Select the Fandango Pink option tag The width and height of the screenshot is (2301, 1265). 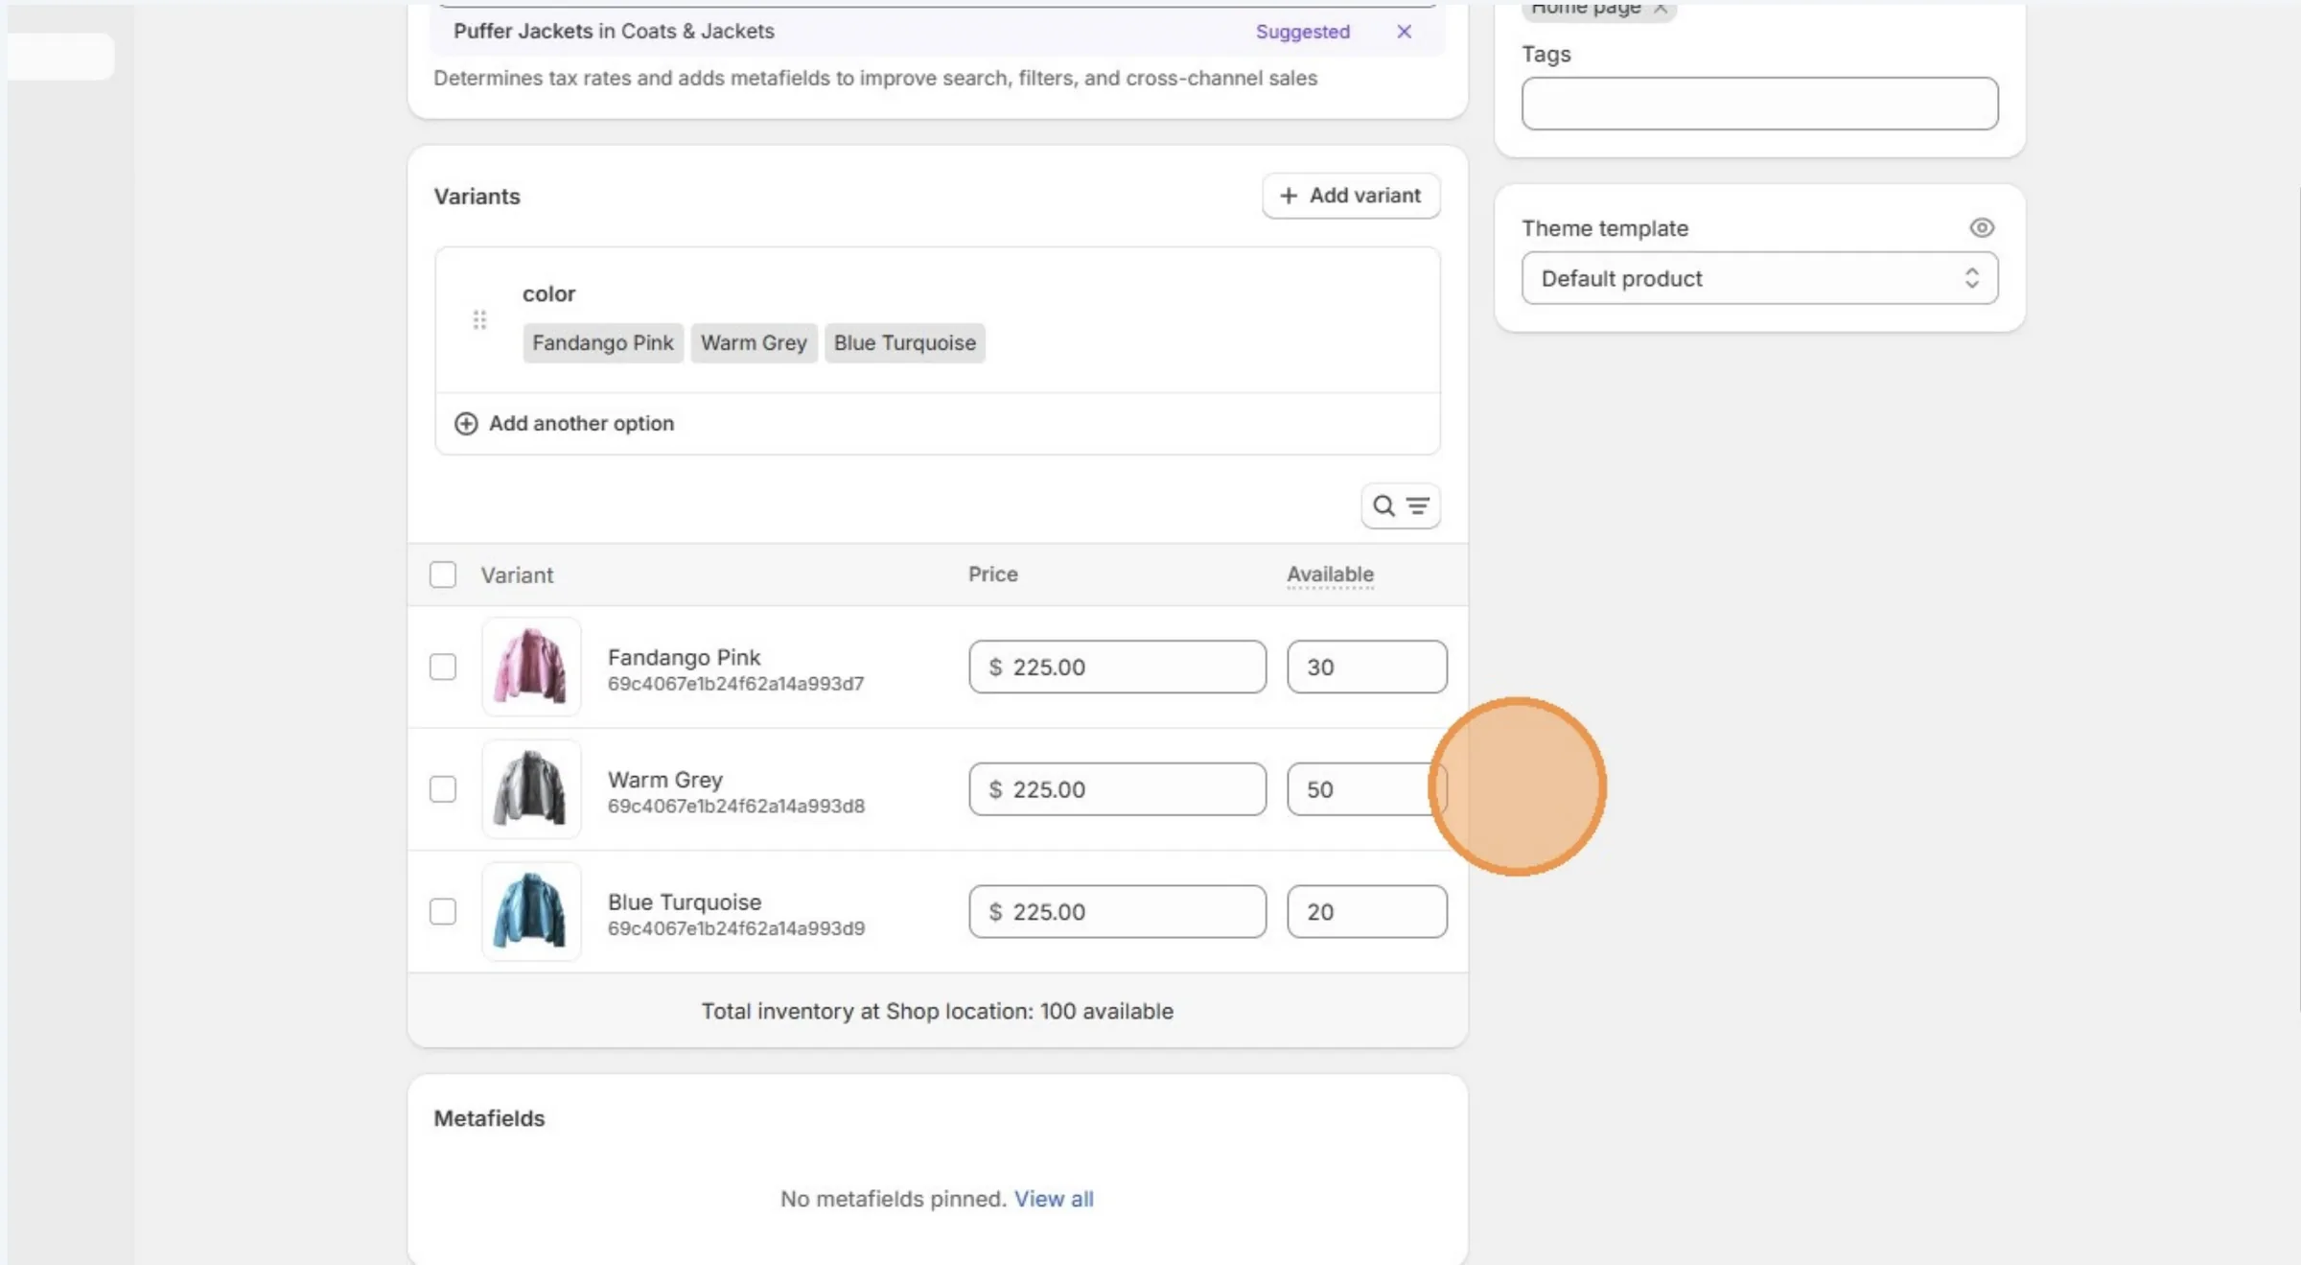coord(603,342)
